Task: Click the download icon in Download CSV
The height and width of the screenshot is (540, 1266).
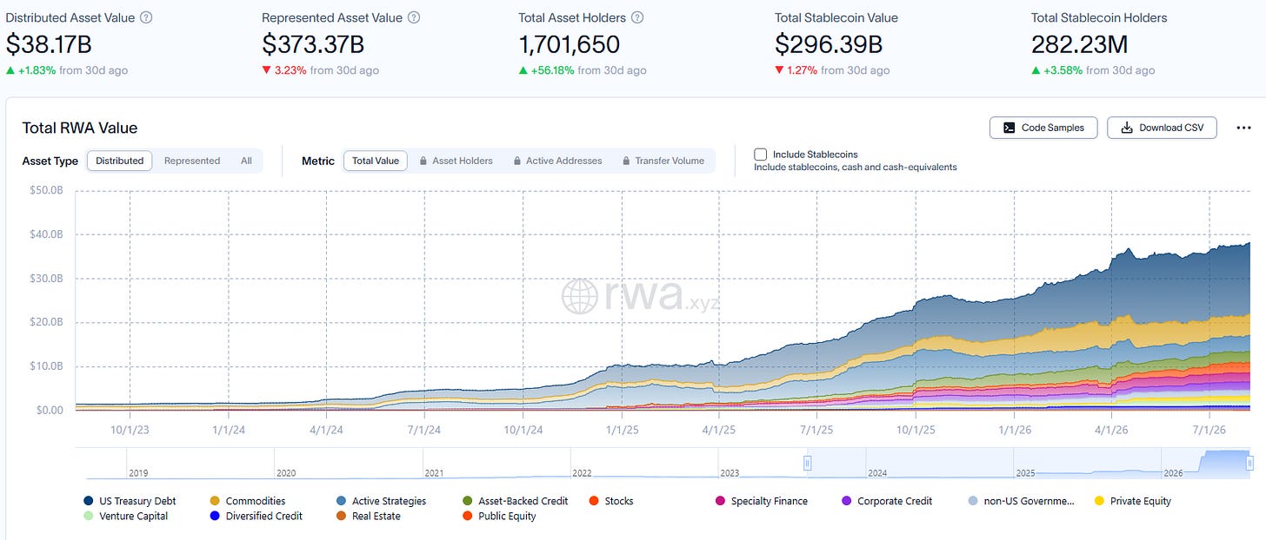Action: (x=1127, y=128)
